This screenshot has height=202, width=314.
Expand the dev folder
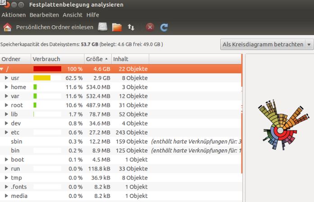(6, 123)
